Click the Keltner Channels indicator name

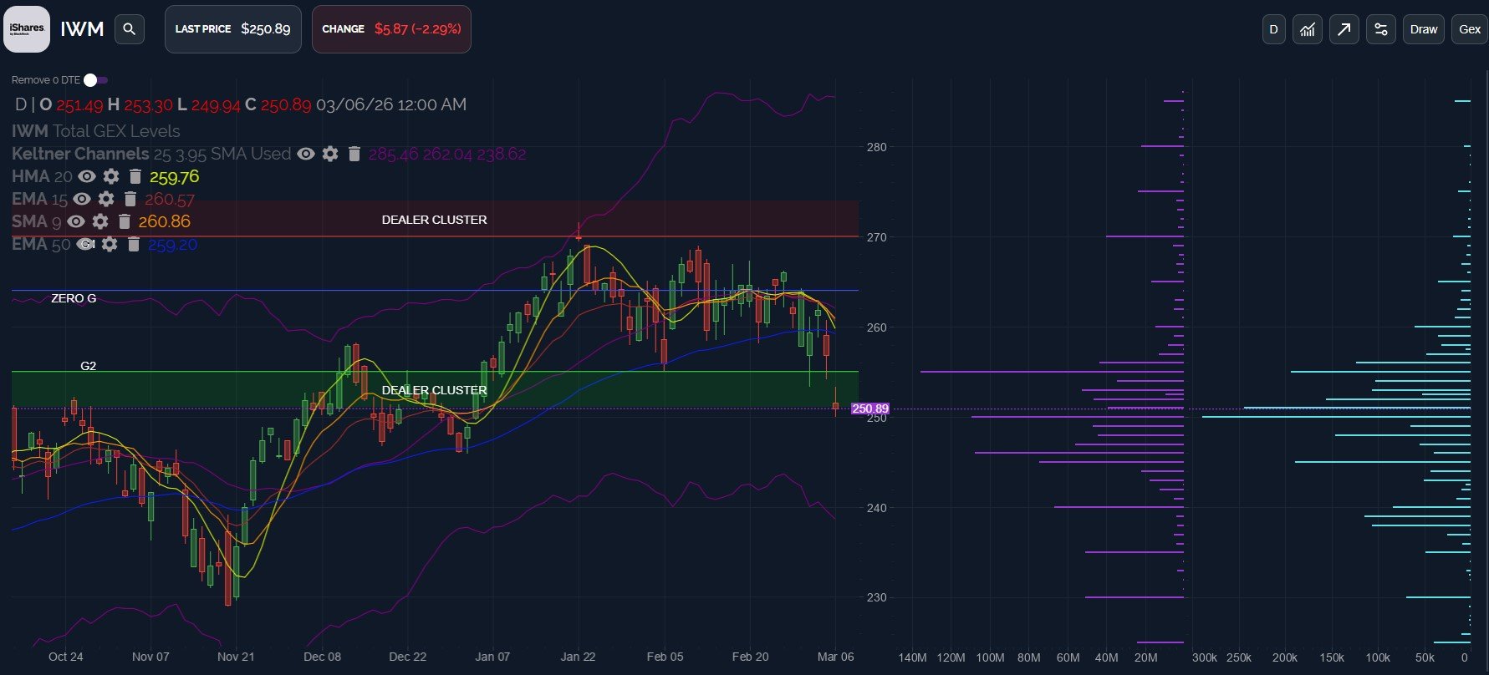tap(80, 154)
